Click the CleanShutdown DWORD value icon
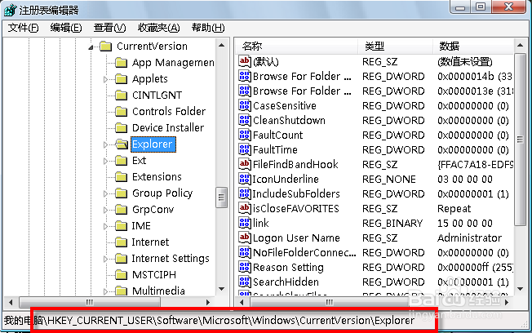This screenshot has width=532, height=333. [x=245, y=120]
